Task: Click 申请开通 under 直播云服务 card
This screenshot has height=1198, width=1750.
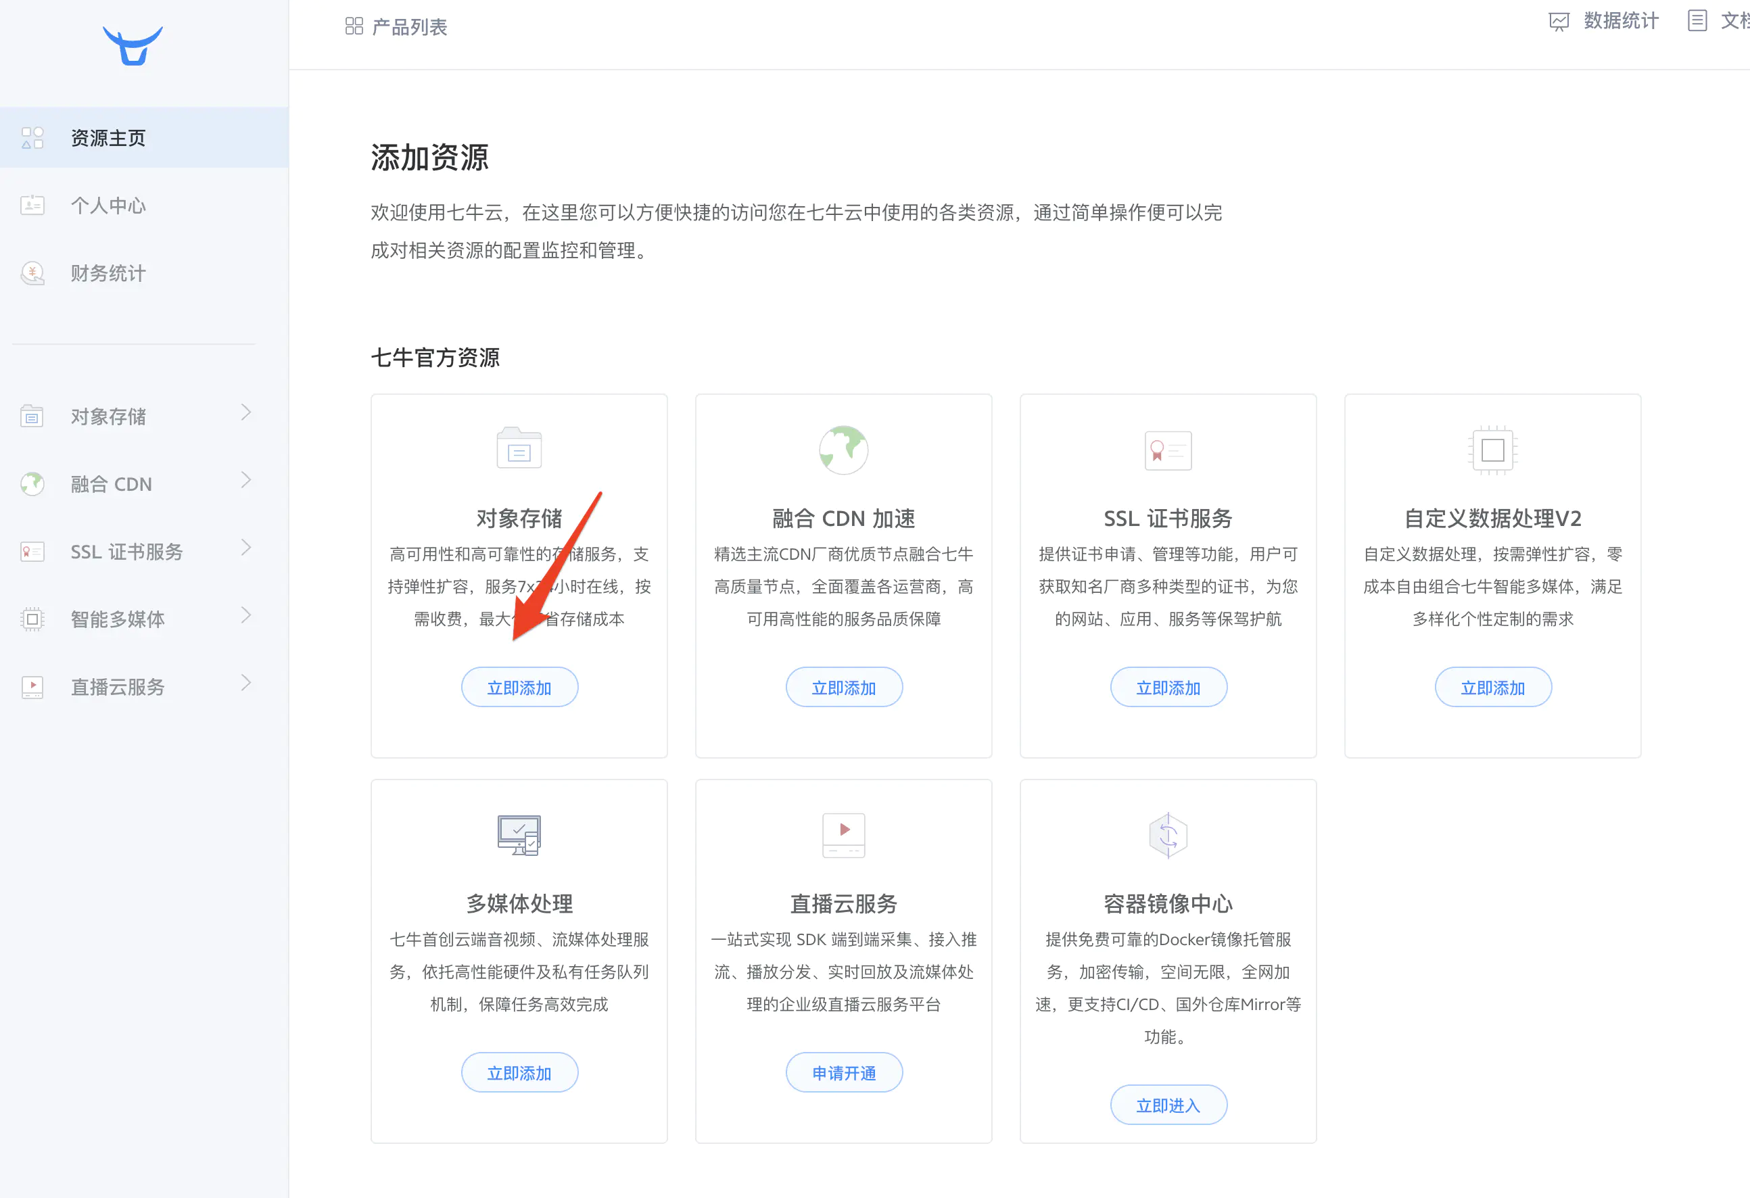Action: point(843,1073)
